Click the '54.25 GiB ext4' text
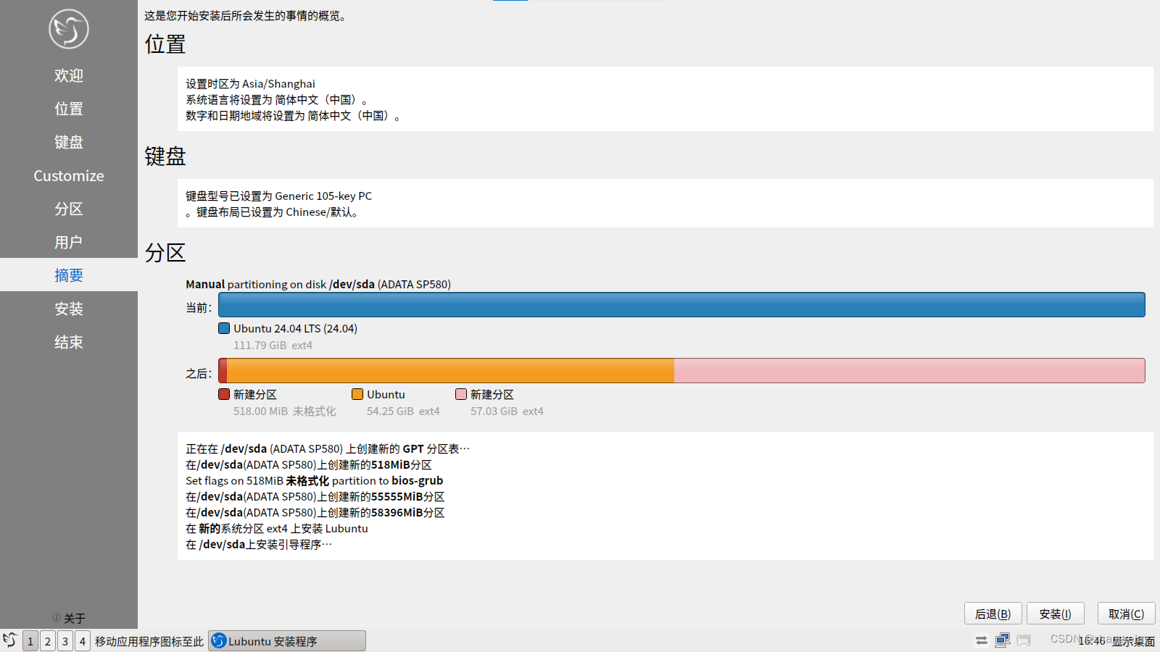This screenshot has width=1160, height=652. click(403, 411)
